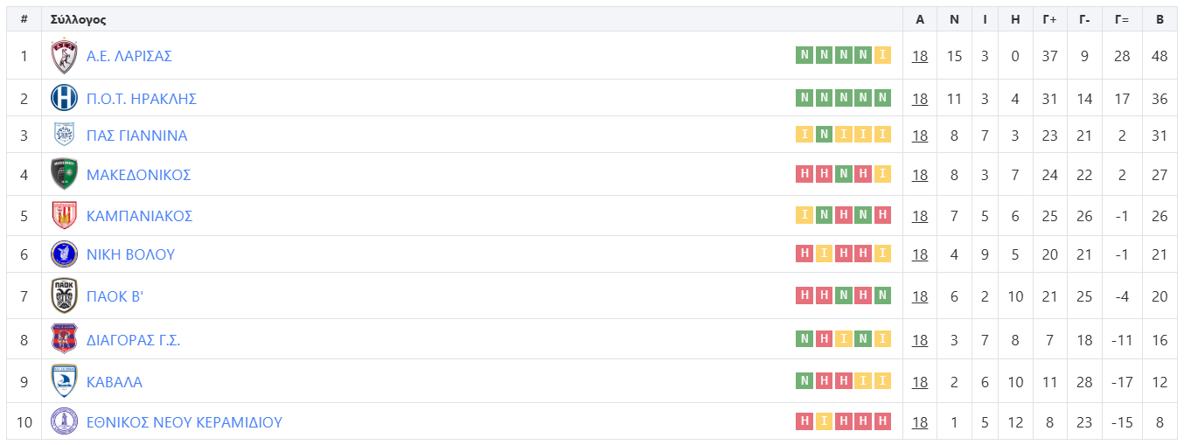Click the ΔΙΑΓΟΡΑΣ Γ.Σ. shield logo
The image size is (1184, 445).
64,339
